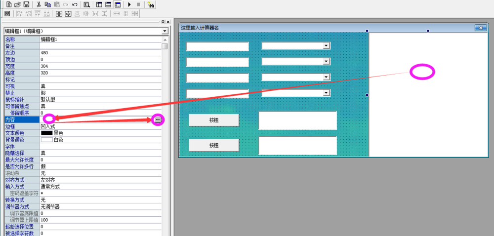This screenshot has width=494, height=236.
Task: Select the 边框 value 凹入式
Action: (x=48, y=126)
